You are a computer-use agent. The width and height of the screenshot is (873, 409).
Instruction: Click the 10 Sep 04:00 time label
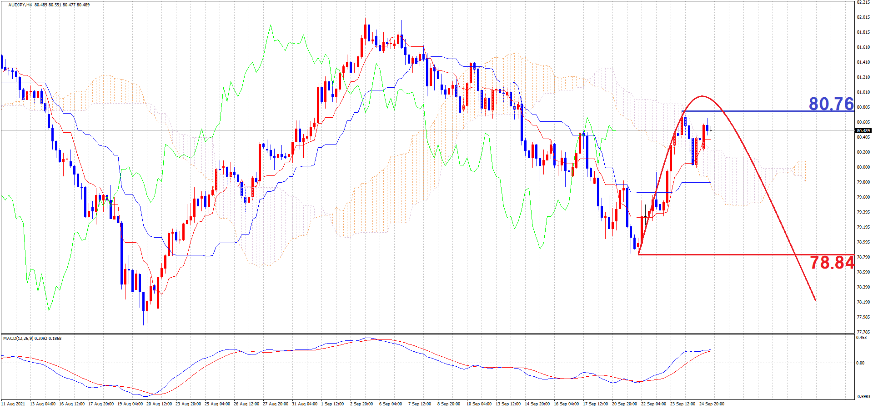pyautogui.click(x=478, y=404)
